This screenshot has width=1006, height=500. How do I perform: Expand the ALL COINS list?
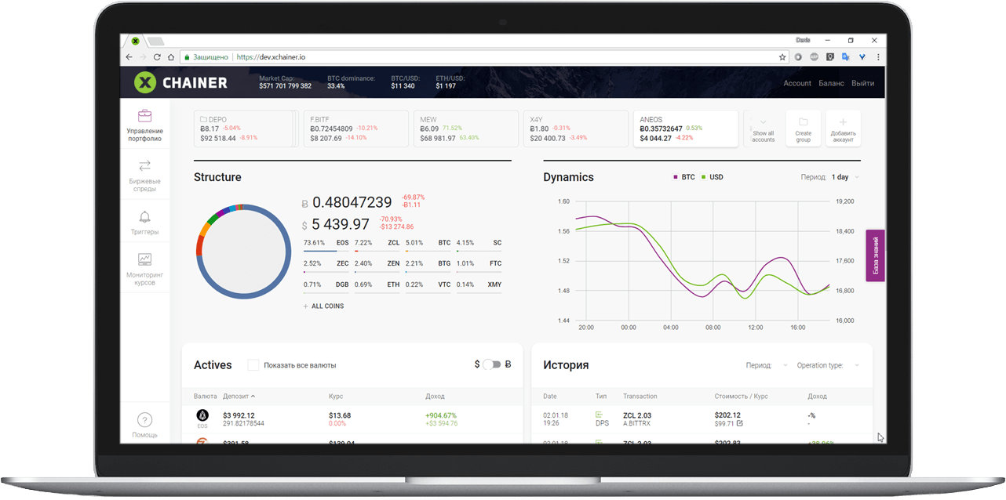[x=323, y=306]
